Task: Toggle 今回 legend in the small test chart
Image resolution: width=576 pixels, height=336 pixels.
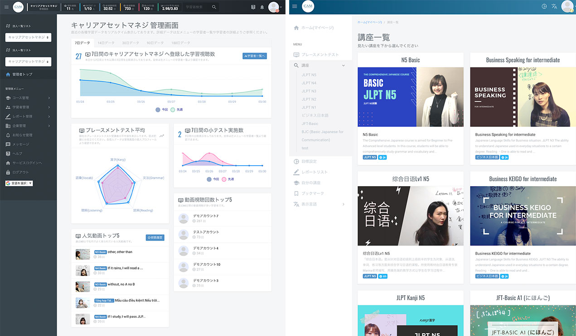Action: tap(213, 179)
